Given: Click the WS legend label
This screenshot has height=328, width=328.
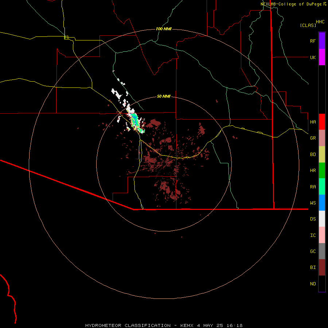Looking at the screenshot, I should point(313,203).
